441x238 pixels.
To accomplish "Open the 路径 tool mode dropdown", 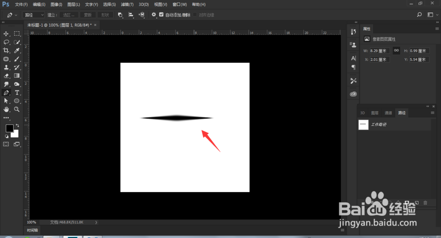I will [34, 15].
